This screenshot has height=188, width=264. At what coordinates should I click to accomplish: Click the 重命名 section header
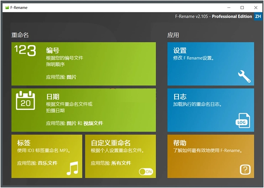click(20, 35)
